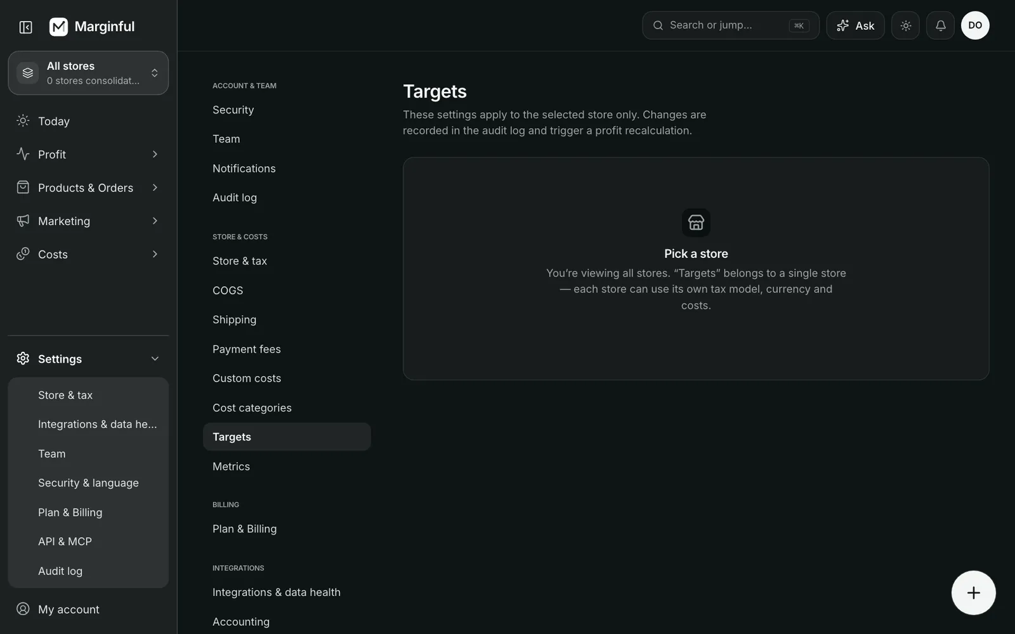Viewport: 1015px width, 634px height.
Task: Expand the Profit menu chevron
Action: click(155, 154)
